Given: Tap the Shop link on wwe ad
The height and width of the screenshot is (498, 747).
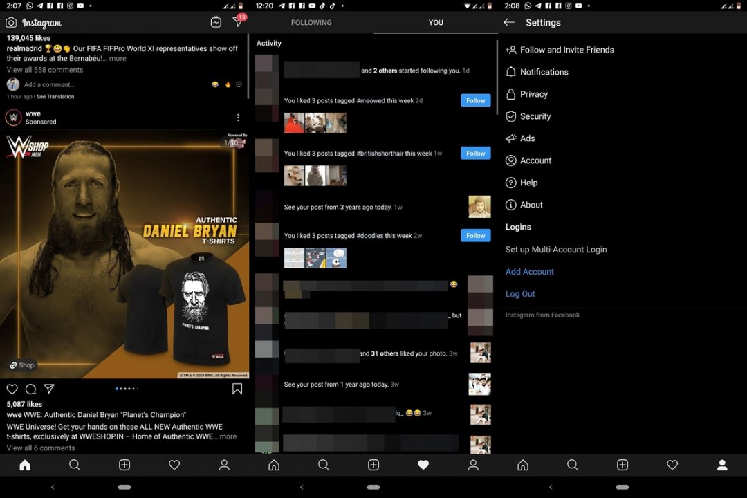Looking at the screenshot, I should [22, 365].
